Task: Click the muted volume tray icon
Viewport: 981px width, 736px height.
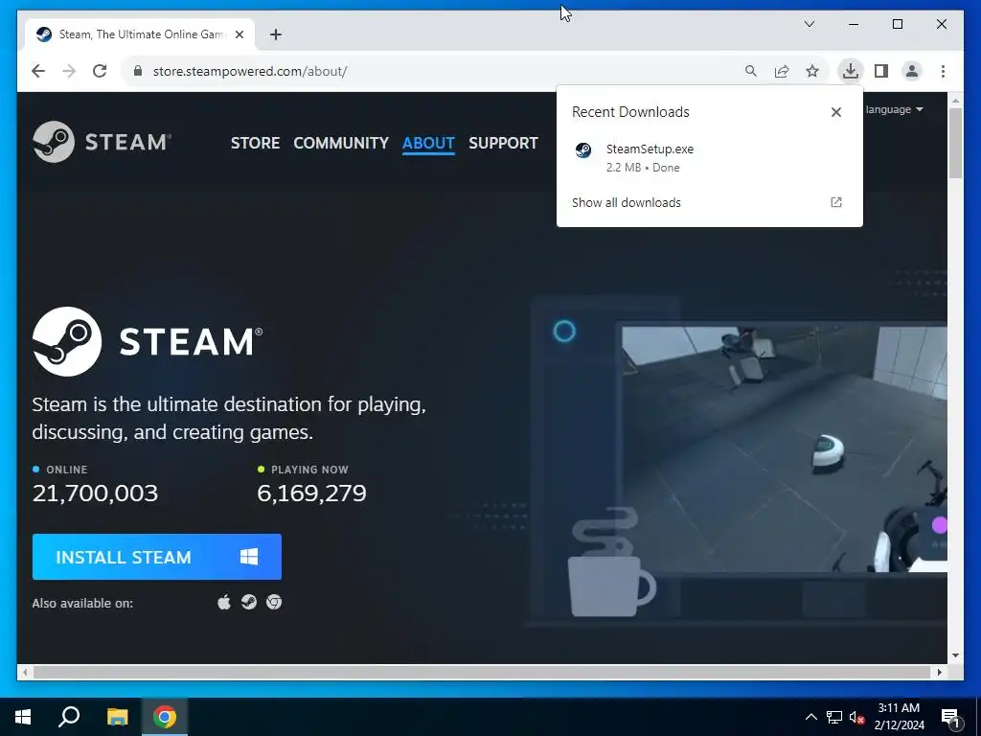Action: [x=856, y=717]
